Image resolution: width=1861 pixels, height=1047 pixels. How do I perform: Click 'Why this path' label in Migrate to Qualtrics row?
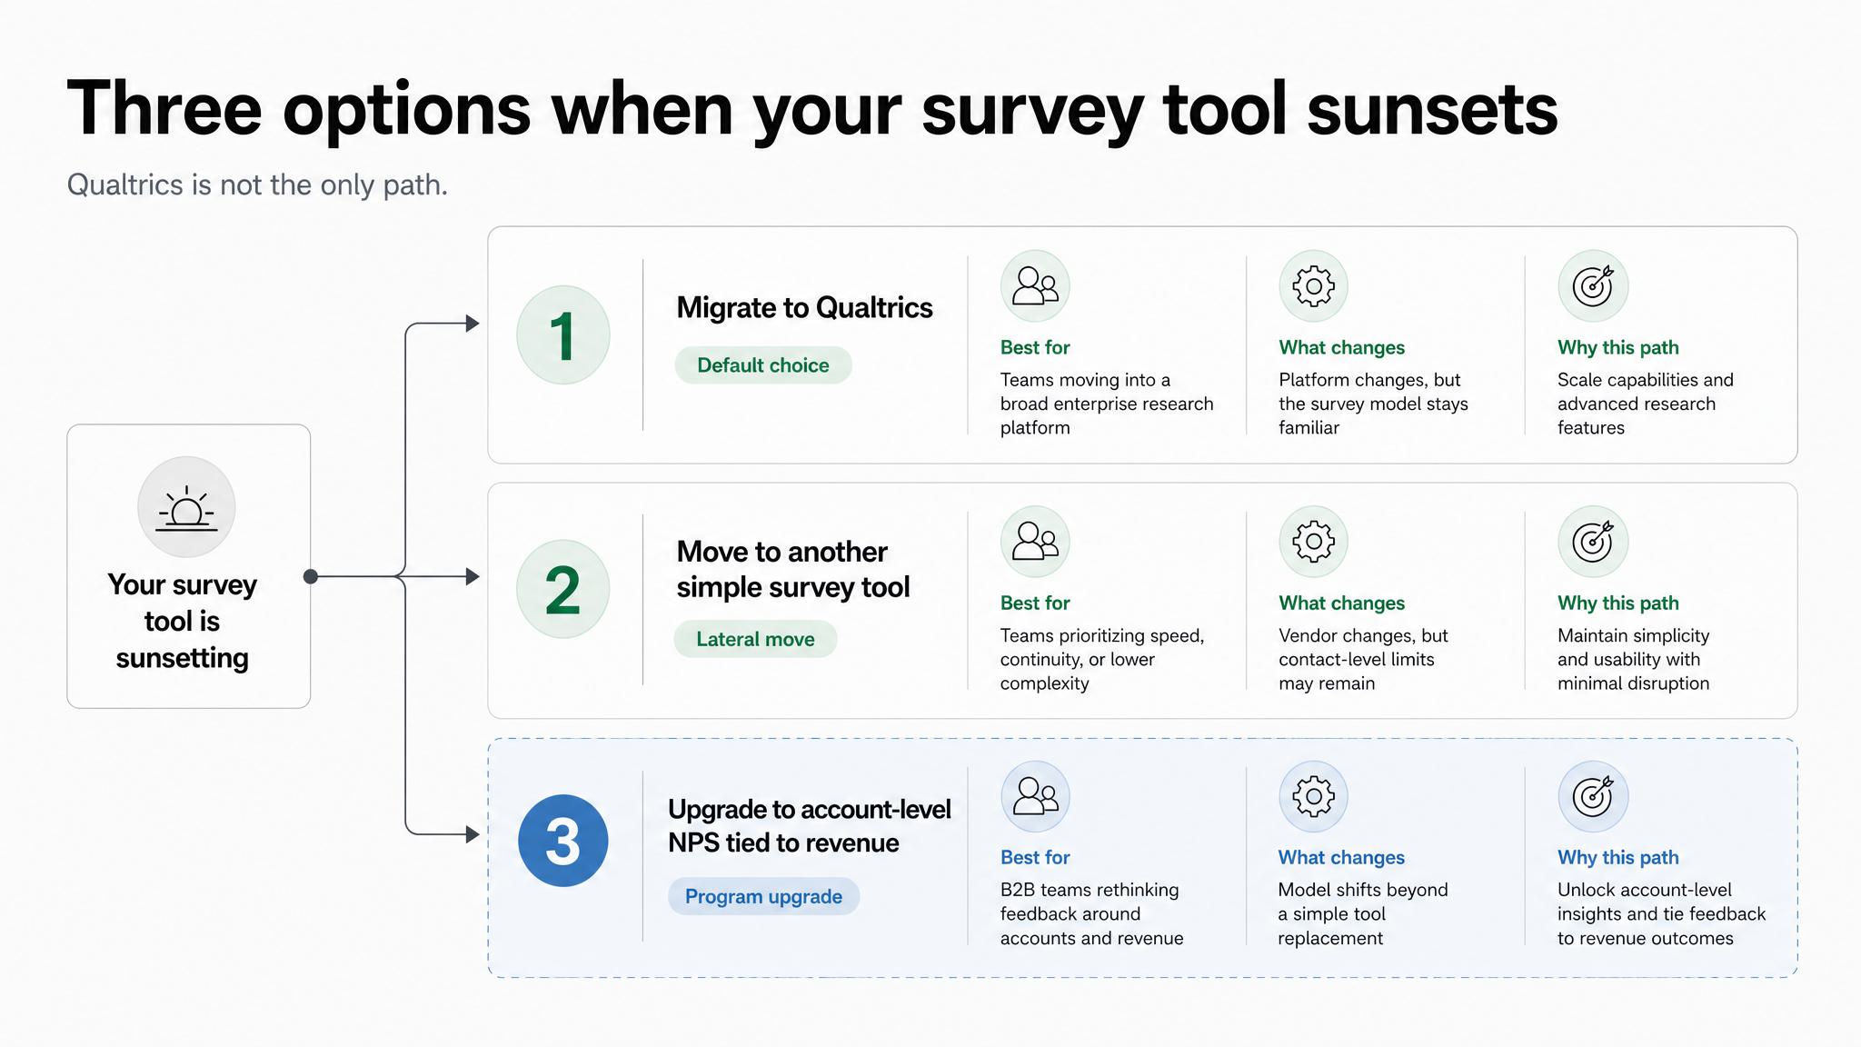tap(1617, 347)
